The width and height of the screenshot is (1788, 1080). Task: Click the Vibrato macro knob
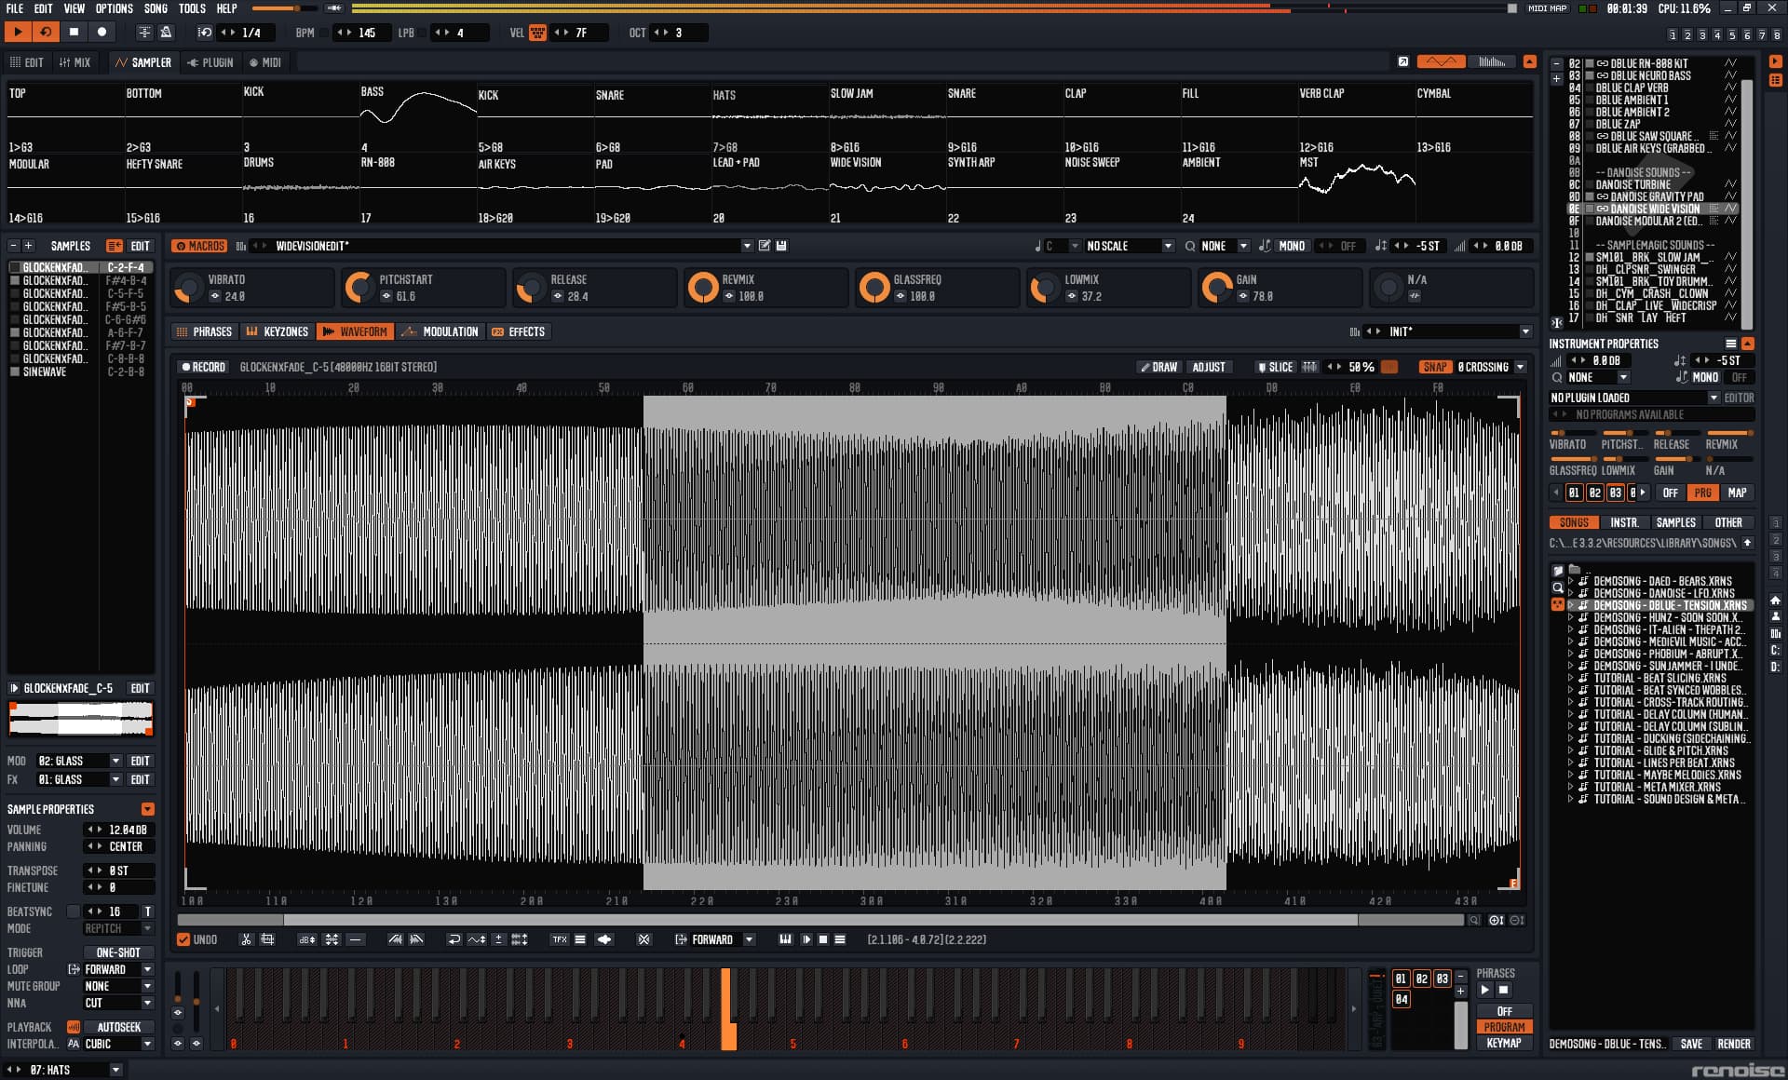[187, 287]
